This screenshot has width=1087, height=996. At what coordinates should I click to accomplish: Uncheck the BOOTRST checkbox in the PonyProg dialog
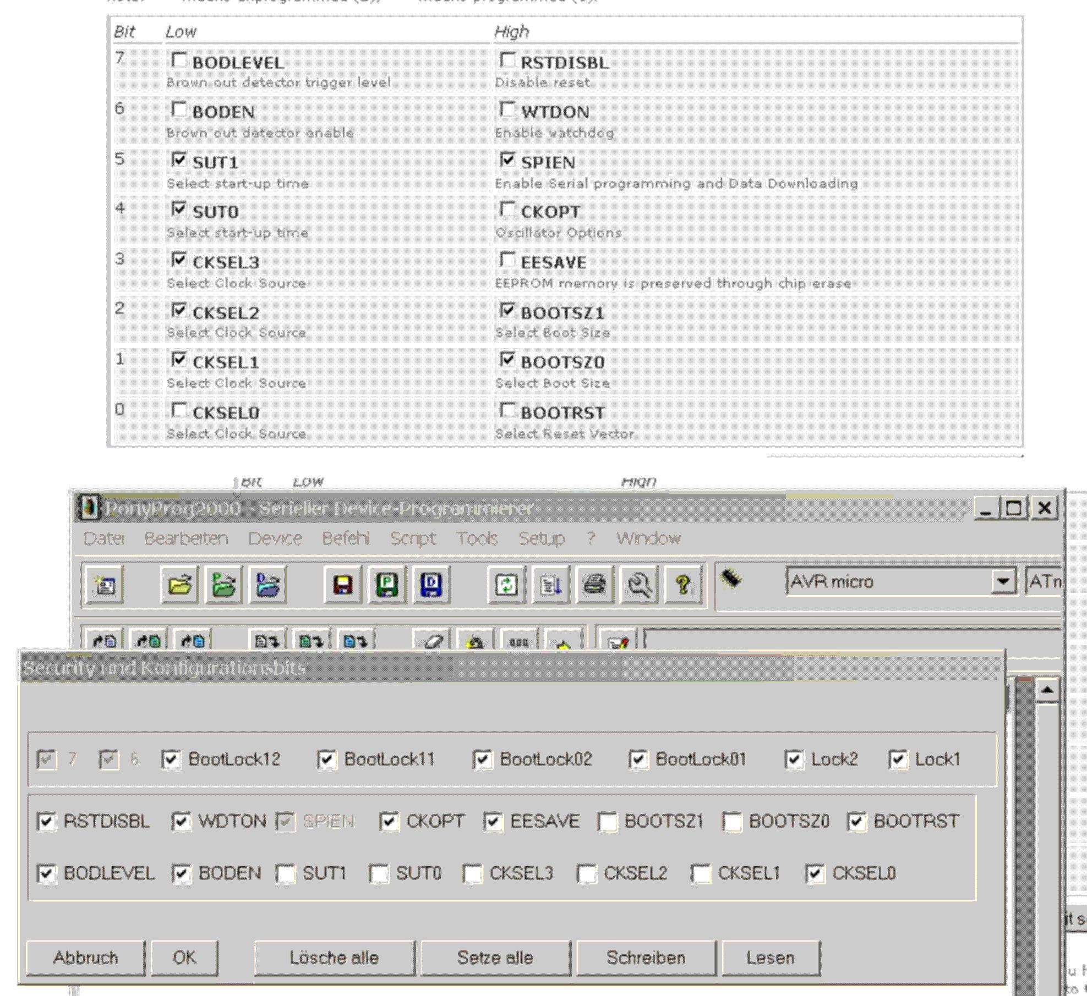[857, 822]
